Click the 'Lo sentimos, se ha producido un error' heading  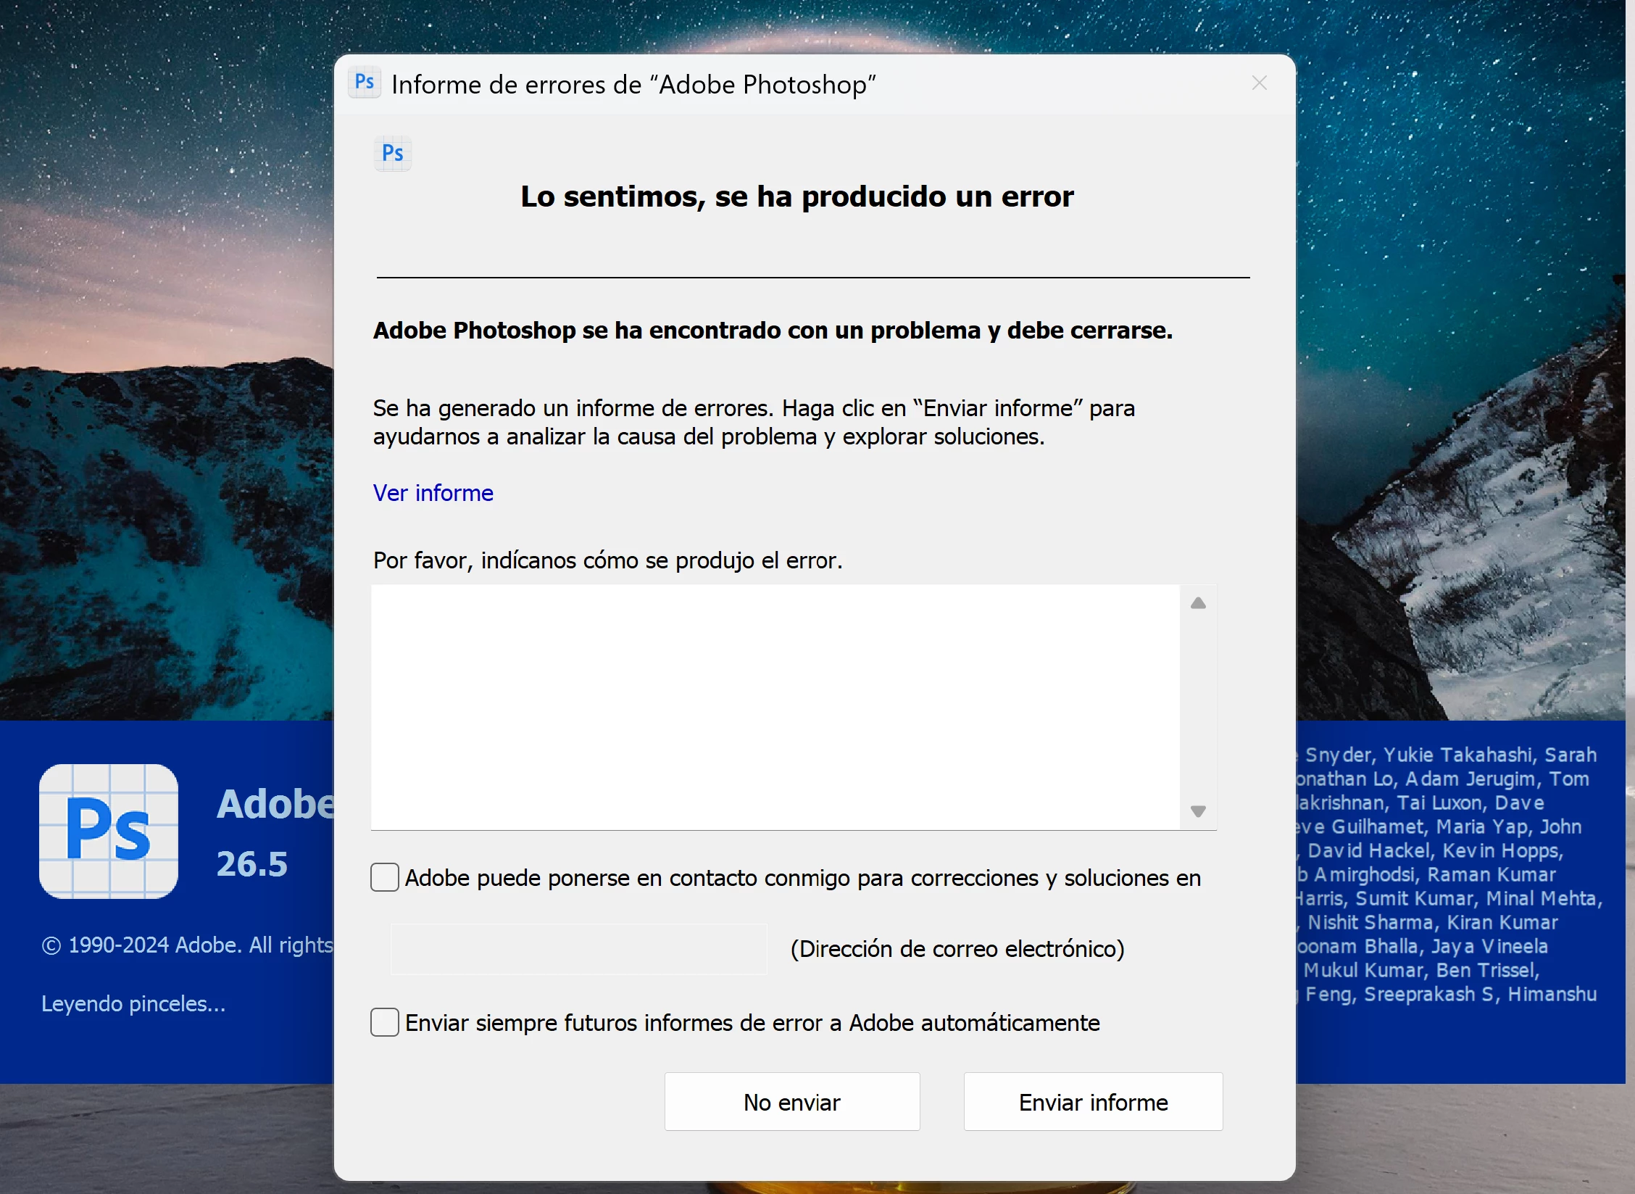796,196
